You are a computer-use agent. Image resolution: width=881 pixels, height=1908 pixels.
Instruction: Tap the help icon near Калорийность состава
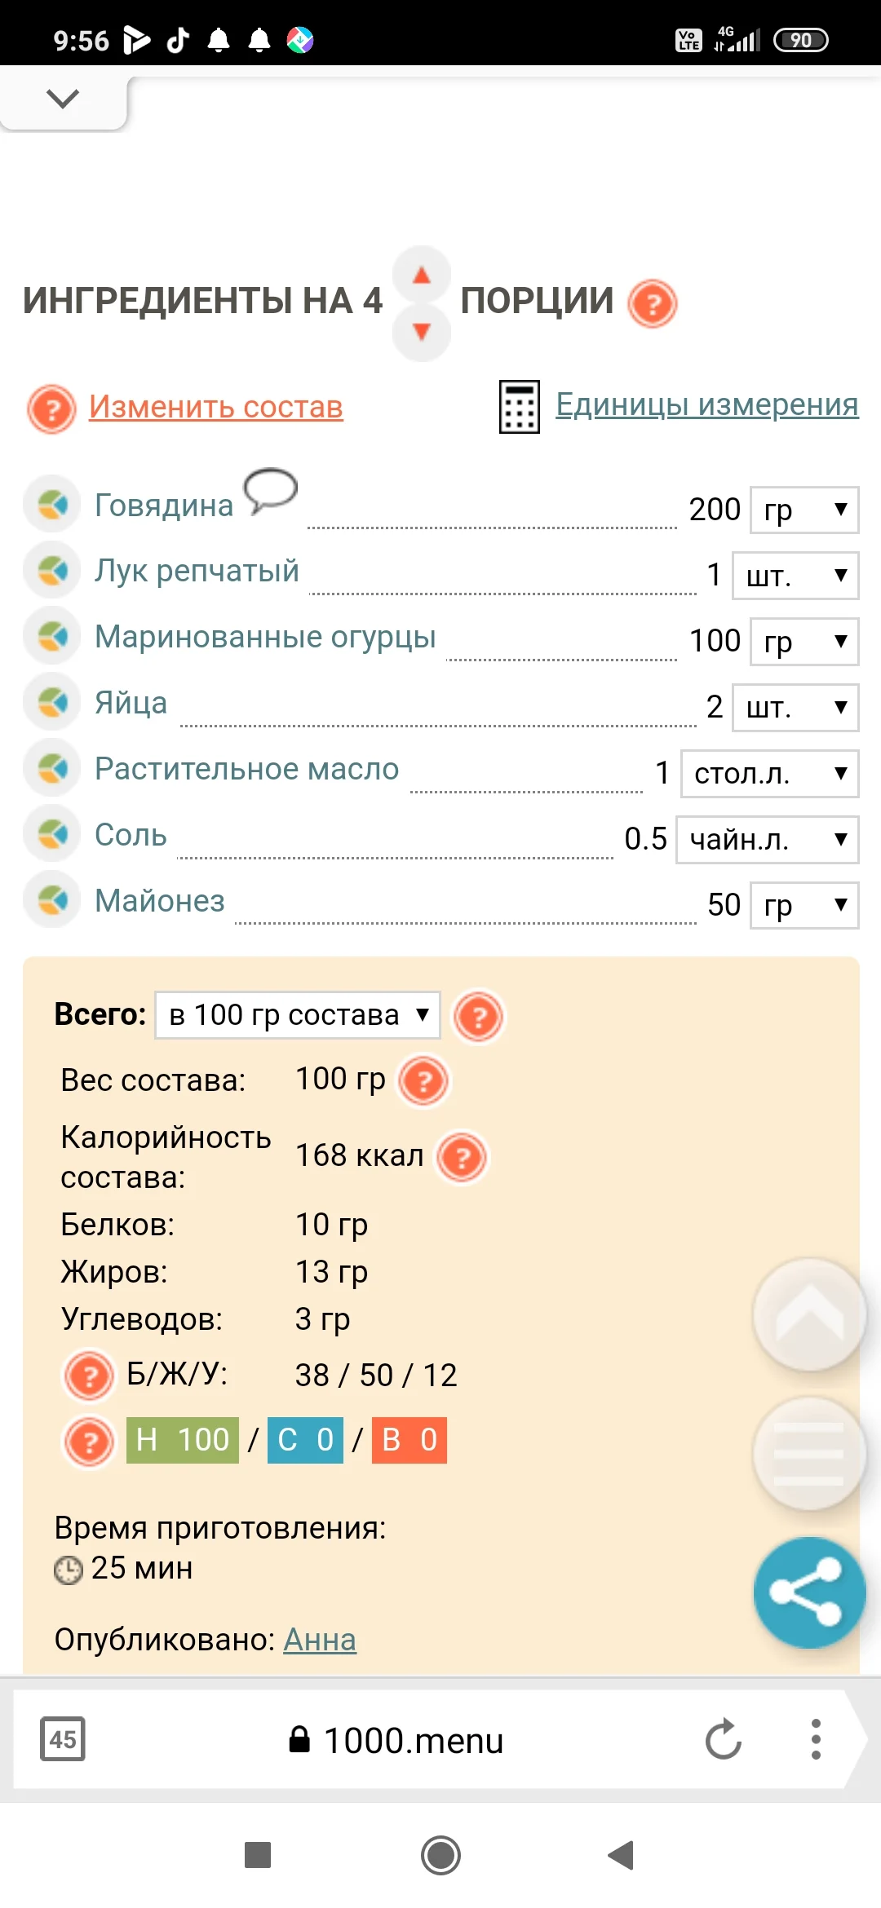click(x=463, y=1155)
